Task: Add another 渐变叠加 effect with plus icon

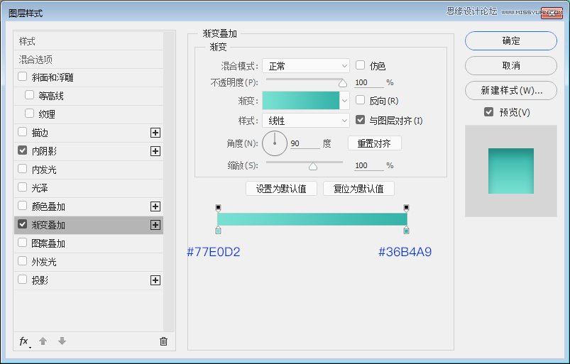Action: 155,225
